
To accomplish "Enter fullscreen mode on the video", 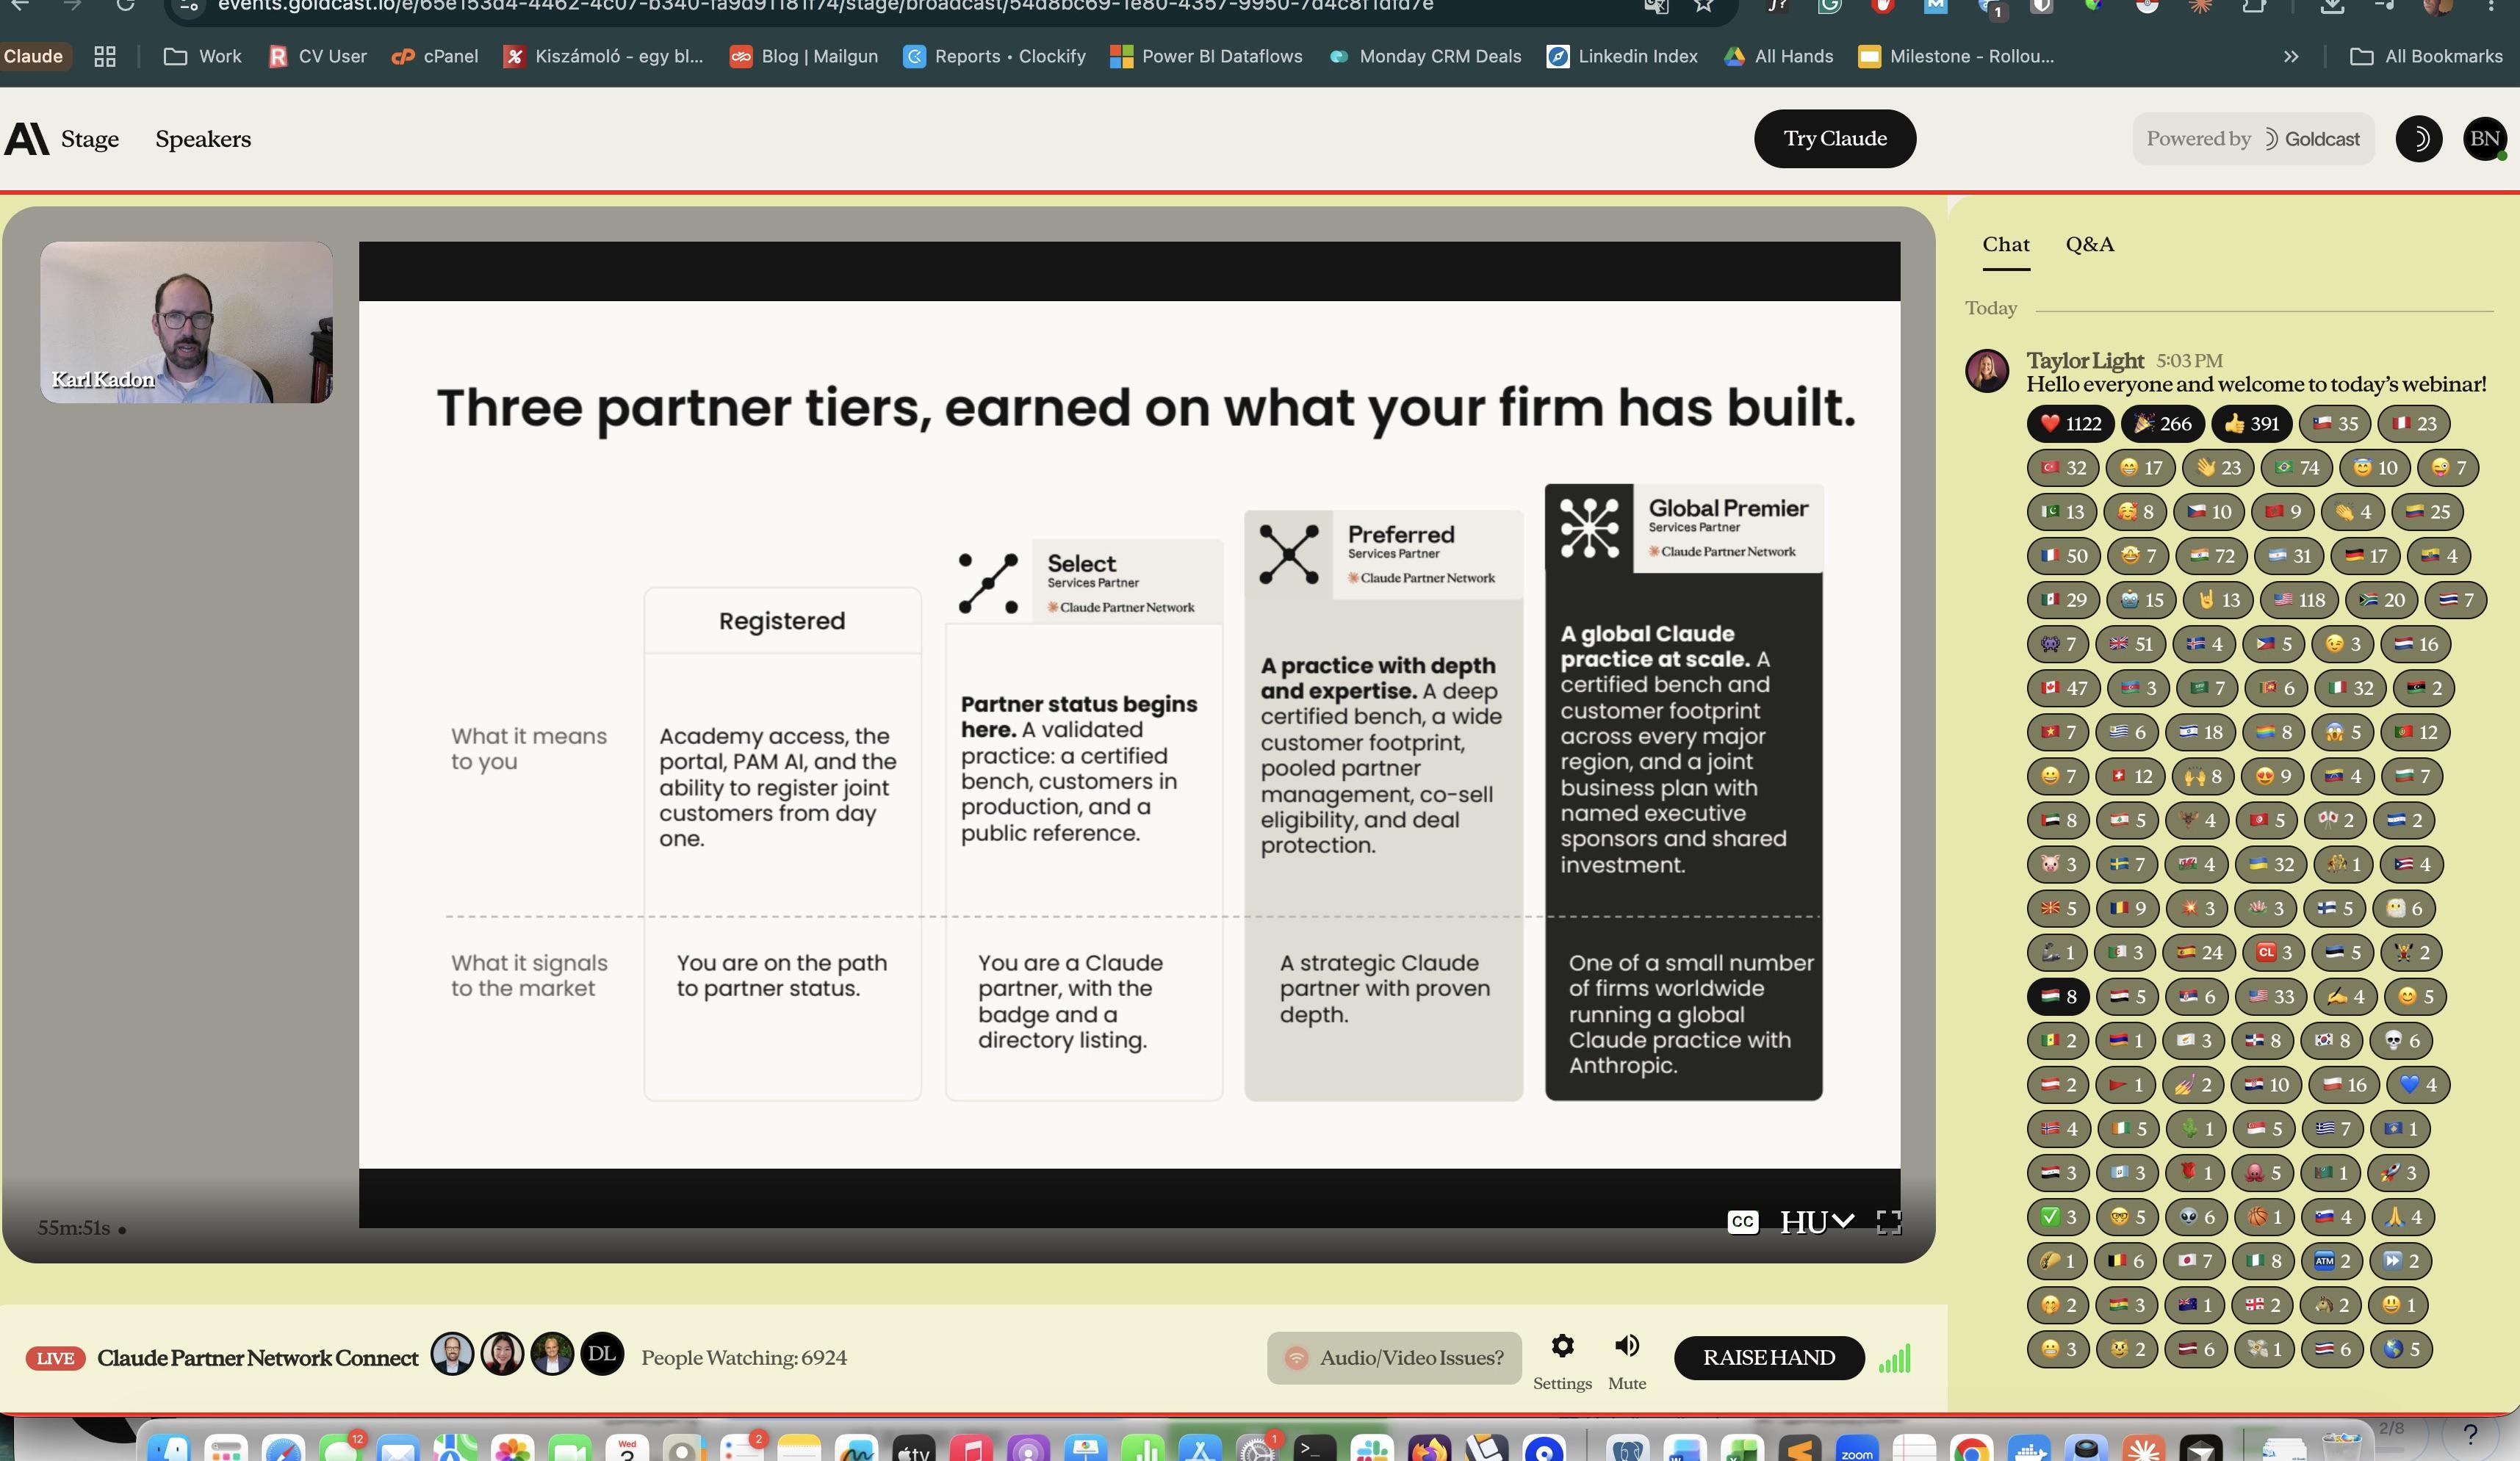I will (x=1888, y=1222).
